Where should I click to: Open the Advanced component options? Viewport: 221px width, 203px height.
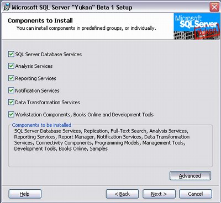pos(190,176)
